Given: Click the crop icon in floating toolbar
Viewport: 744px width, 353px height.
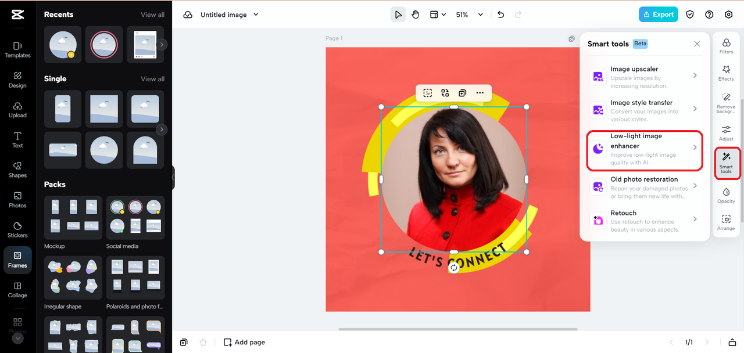Looking at the screenshot, I should coord(428,93).
